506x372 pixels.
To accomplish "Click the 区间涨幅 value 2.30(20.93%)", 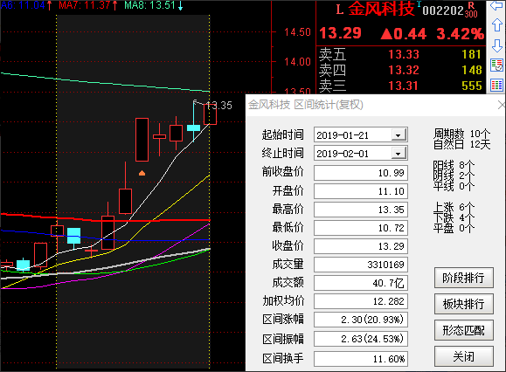I will coord(360,320).
